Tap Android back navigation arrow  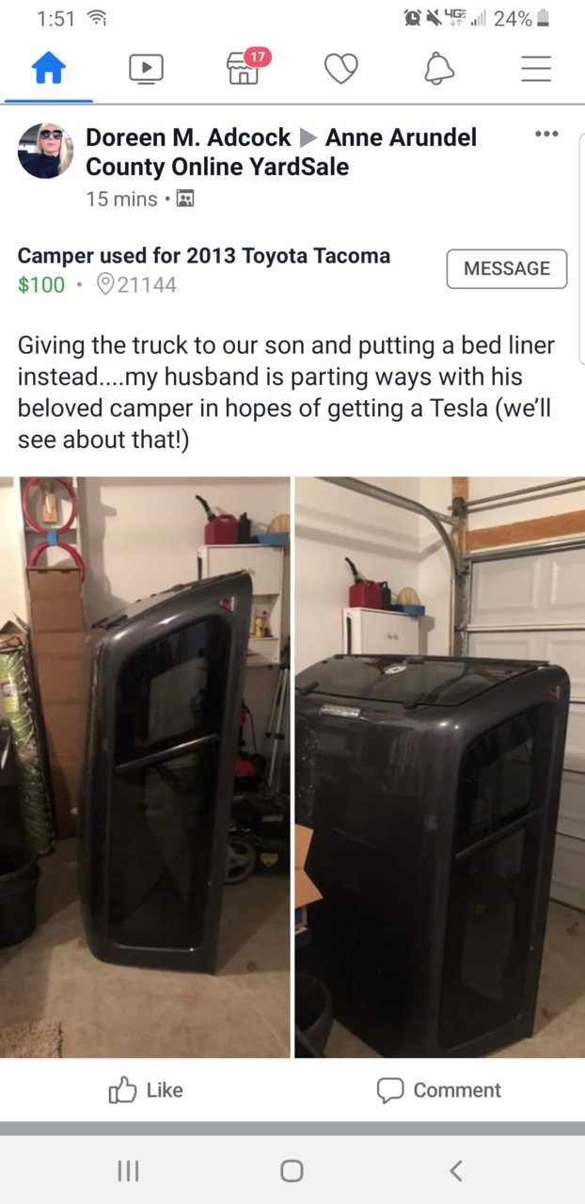click(x=456, y=1170)
